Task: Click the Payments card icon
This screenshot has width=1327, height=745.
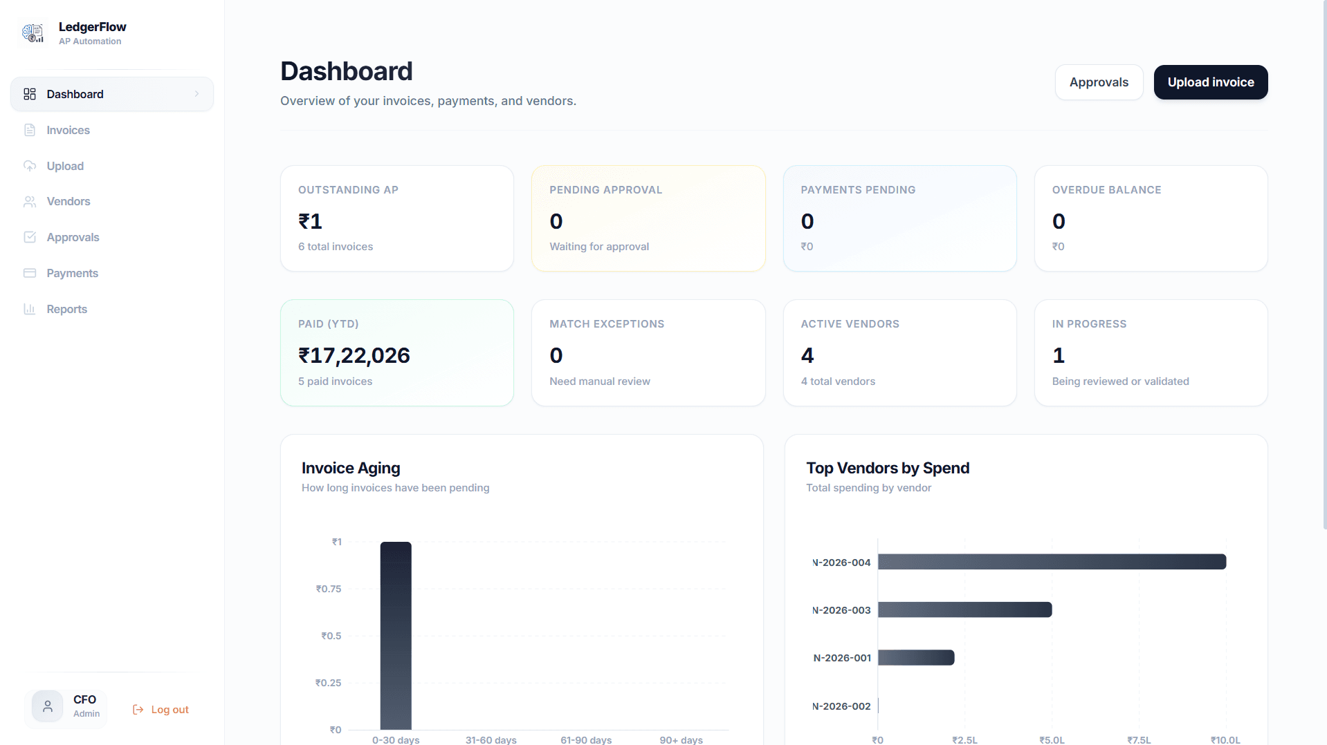Action: (30, 273)
